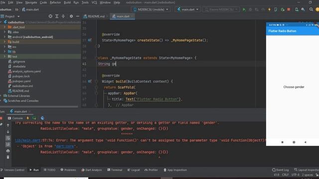Fold the _MyHomePageState class in gutter

click(96, 58)
